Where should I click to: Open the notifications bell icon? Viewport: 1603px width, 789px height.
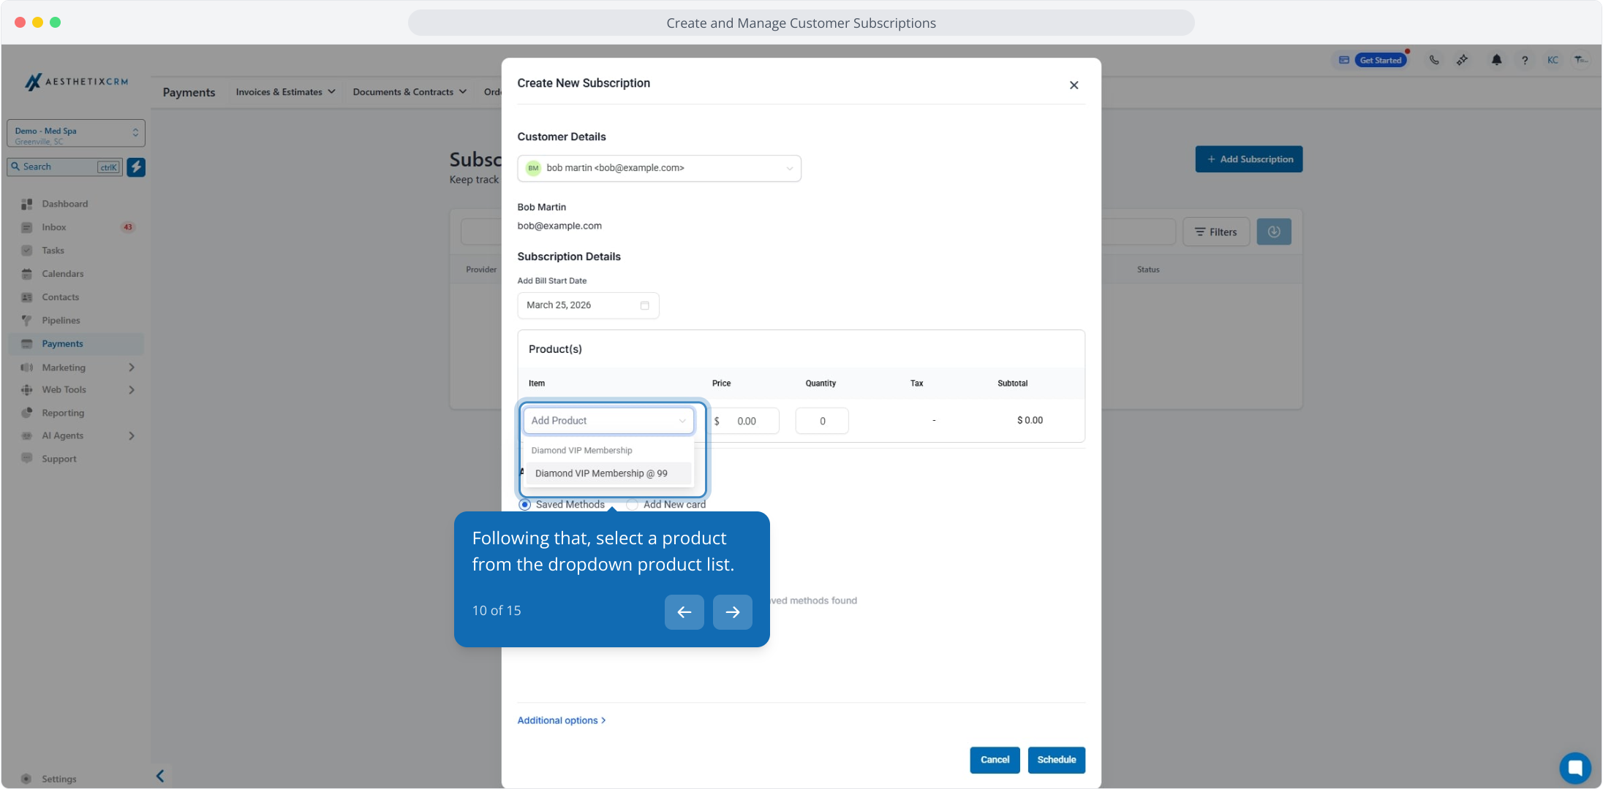[1496, 61]
